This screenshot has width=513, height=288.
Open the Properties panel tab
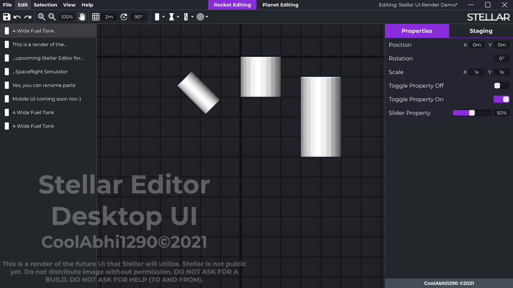(417, 31)
